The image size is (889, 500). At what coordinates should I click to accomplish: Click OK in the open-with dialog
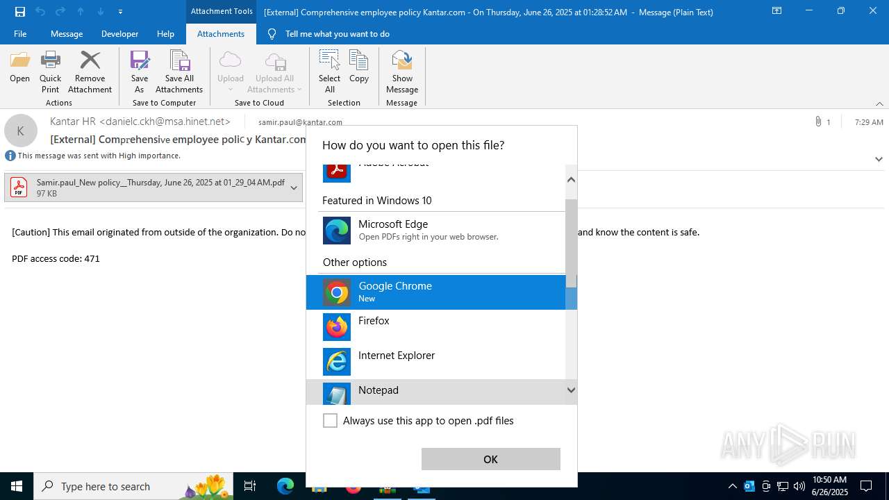(x=490, y=459)
